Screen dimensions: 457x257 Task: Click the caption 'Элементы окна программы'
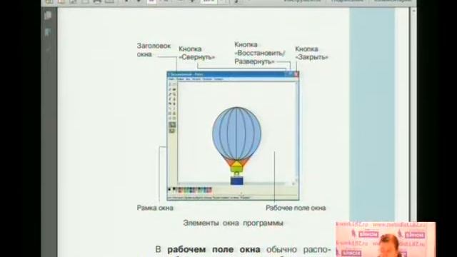[x=233, y=223]
